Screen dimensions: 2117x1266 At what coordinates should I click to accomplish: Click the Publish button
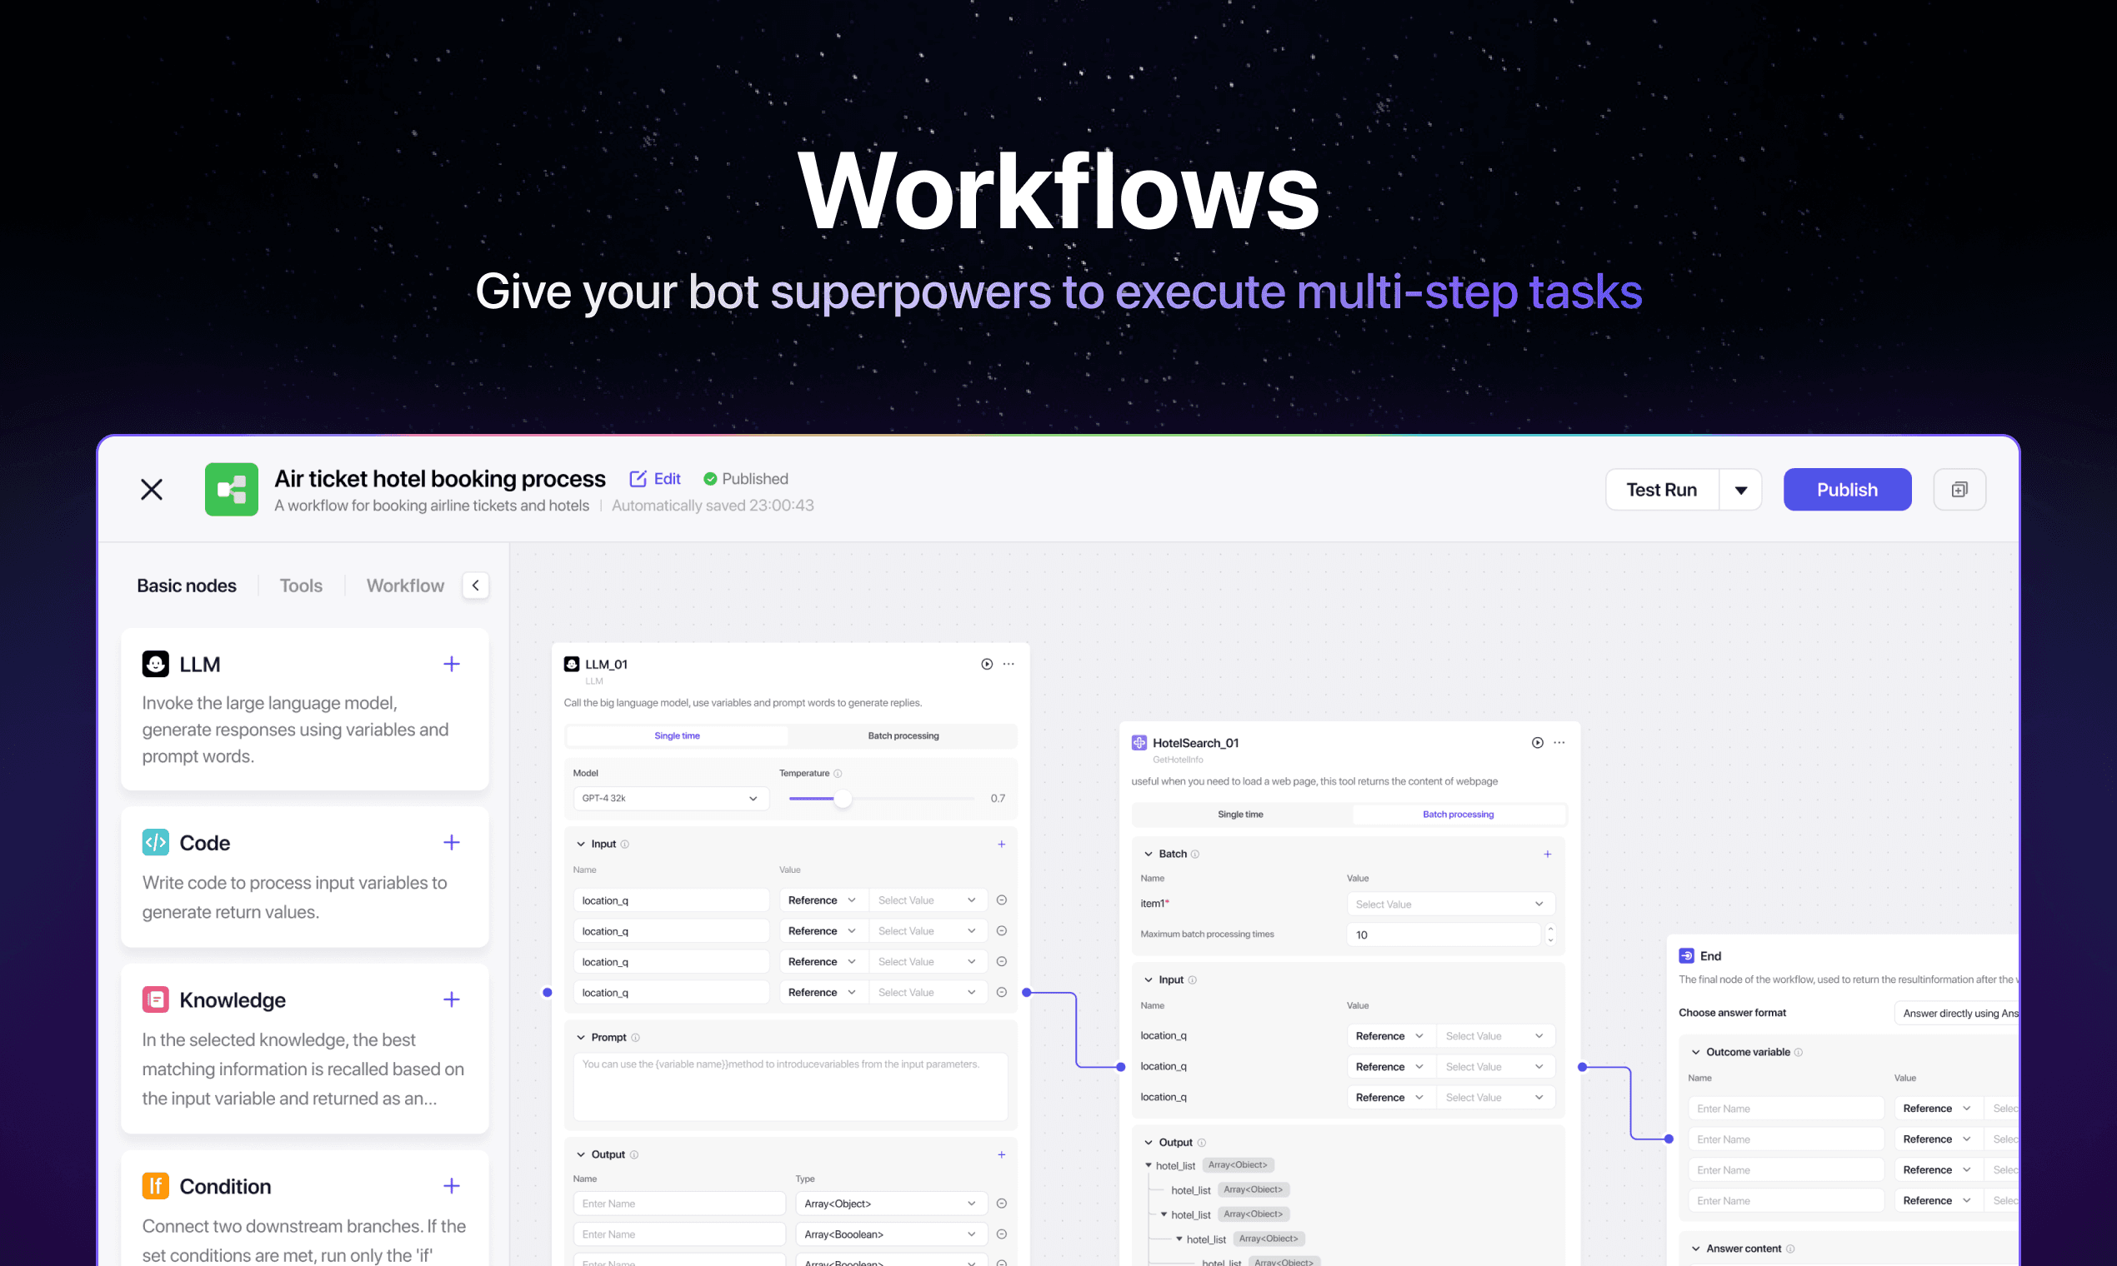(x=1846, y=490)
